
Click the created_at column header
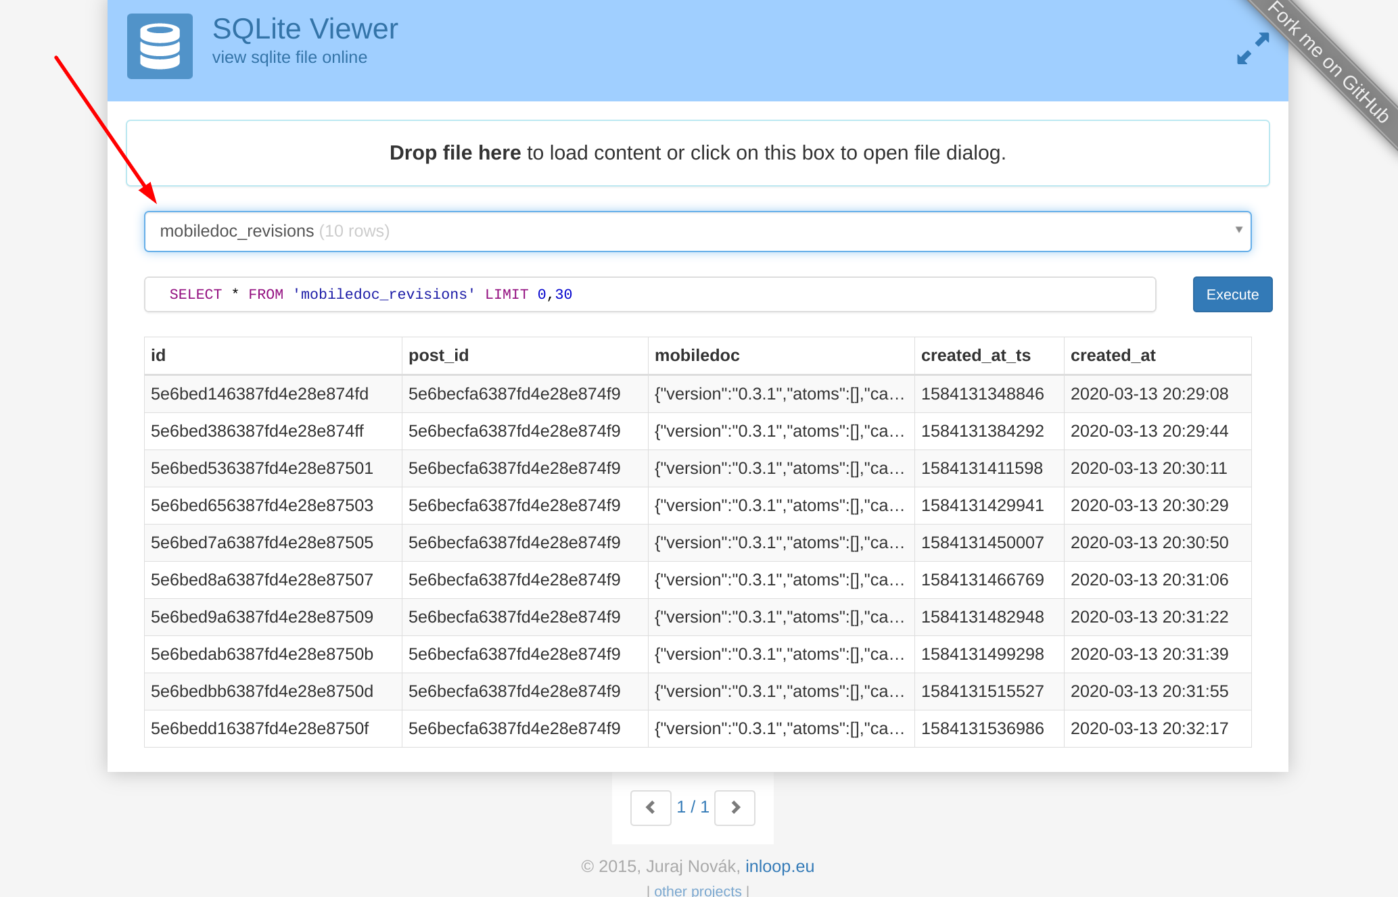coord(1157,356)
